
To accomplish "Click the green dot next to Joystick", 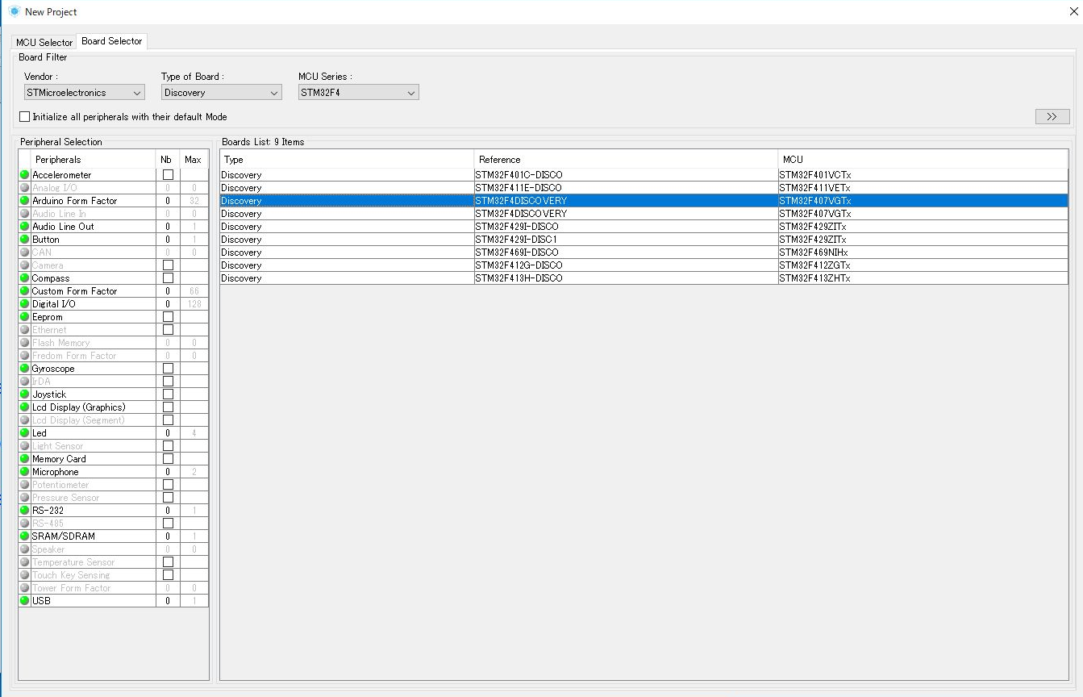I will click(x=24, y=394).
